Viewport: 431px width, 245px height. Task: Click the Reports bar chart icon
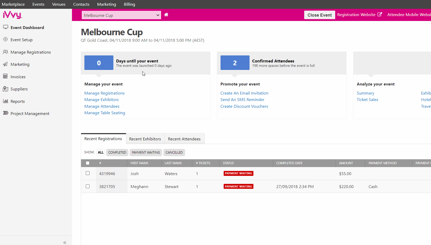click(x=5, y=101)
